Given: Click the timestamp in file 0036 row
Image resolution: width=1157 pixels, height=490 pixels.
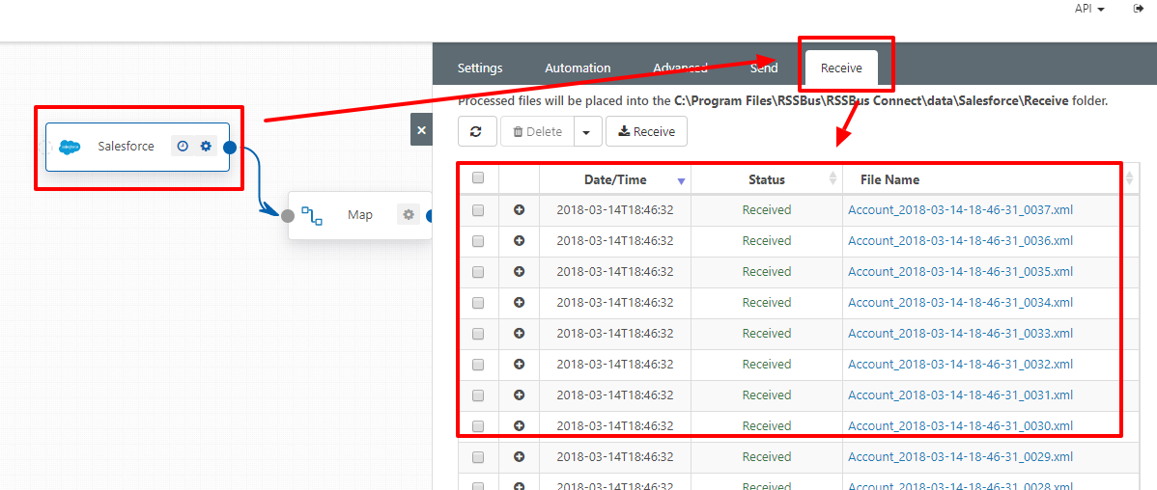Looking at the screenshot, I should point(614,241).
